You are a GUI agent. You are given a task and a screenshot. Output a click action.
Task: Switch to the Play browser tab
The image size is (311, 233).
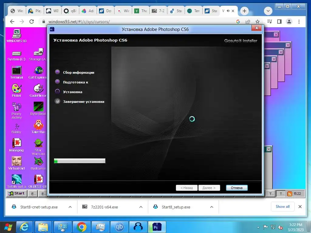tap(35, 11)
